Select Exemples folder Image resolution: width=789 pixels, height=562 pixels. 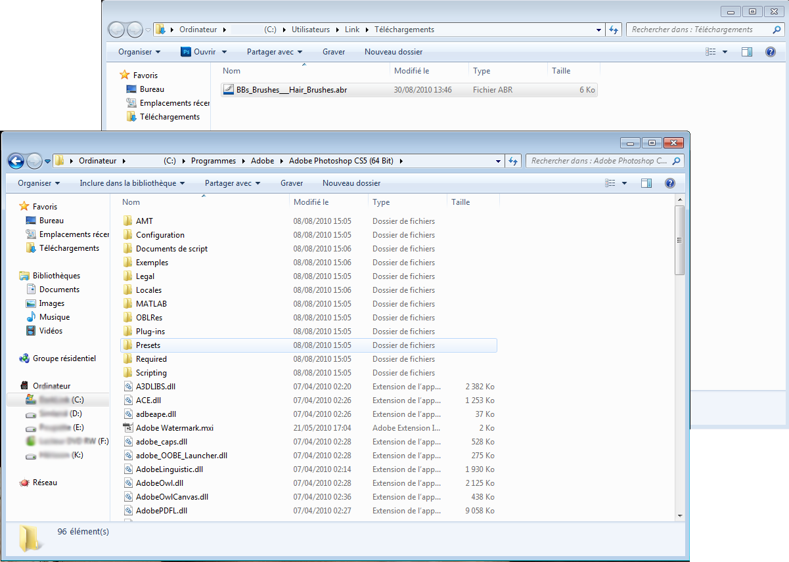click(x=152, y=263)
